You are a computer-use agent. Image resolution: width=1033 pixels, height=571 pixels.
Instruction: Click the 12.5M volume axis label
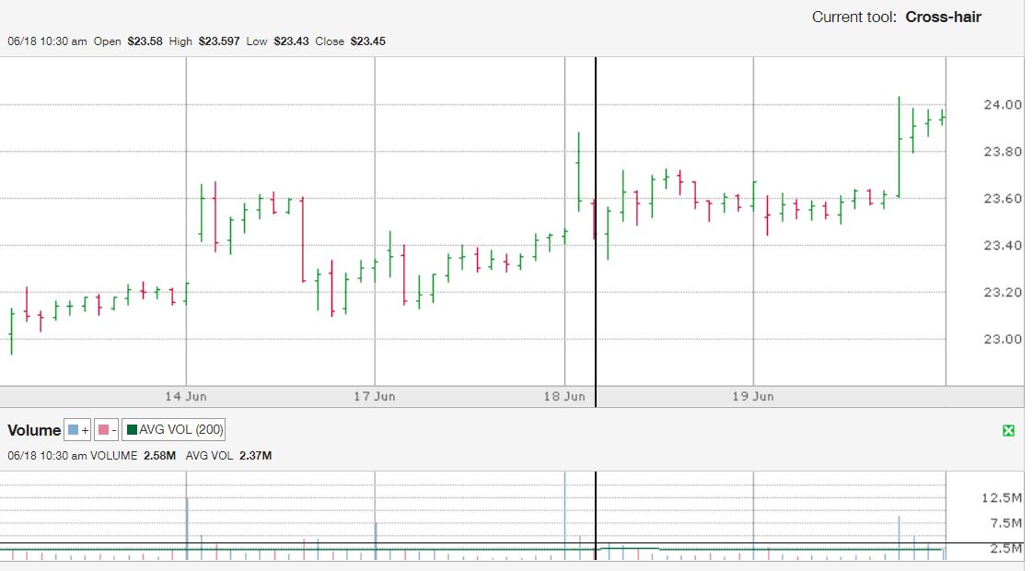point(1002,498)
